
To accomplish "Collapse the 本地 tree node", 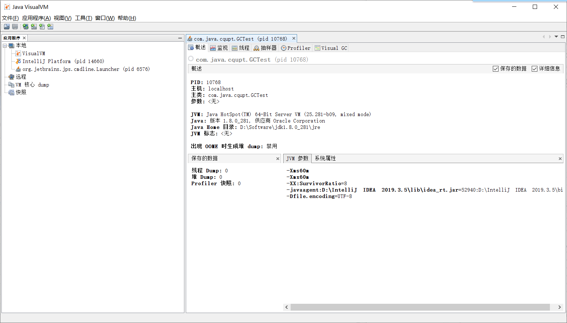I will (5, 46).
